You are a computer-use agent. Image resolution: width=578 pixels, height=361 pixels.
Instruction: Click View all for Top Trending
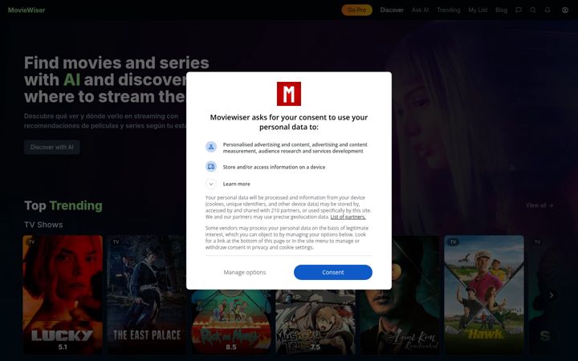coord(539,205)
